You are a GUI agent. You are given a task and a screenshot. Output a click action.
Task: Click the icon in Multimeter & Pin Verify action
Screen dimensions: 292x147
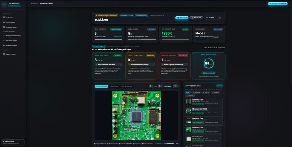[x=130, y=64]
